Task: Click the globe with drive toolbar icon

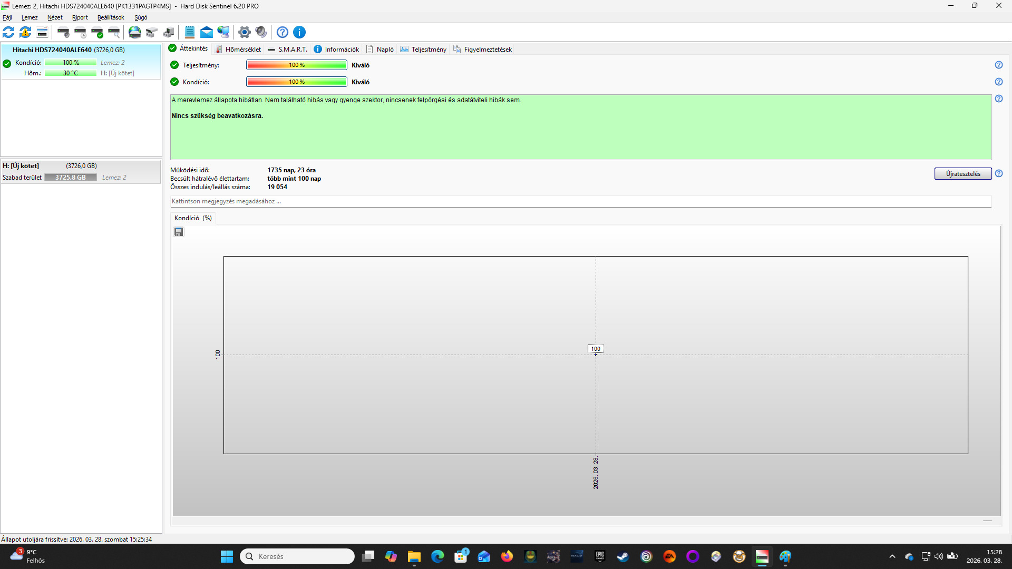Action: (x=135, y=32)
